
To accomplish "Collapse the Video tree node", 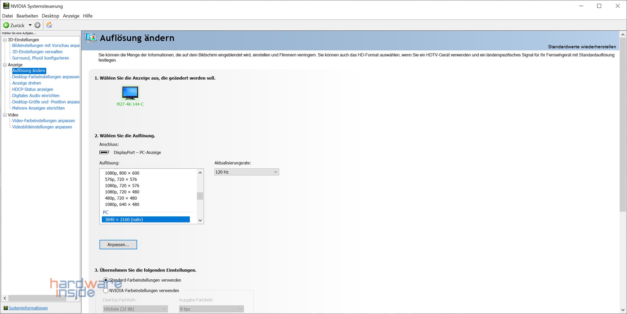I will 5,115.
